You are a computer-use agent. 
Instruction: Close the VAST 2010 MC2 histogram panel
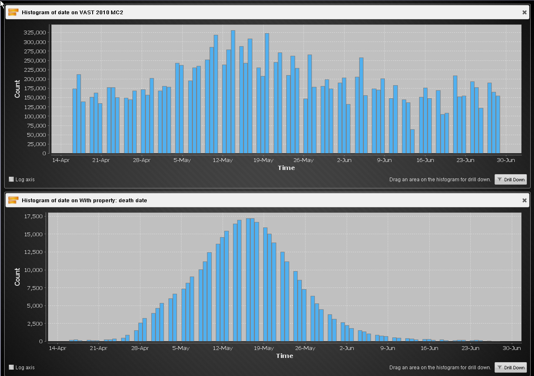tap(524, 12)
